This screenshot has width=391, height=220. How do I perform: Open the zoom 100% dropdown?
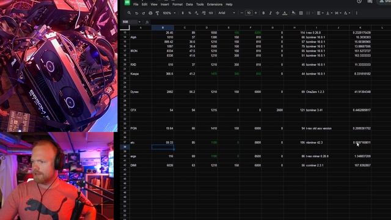click(169, 13)
